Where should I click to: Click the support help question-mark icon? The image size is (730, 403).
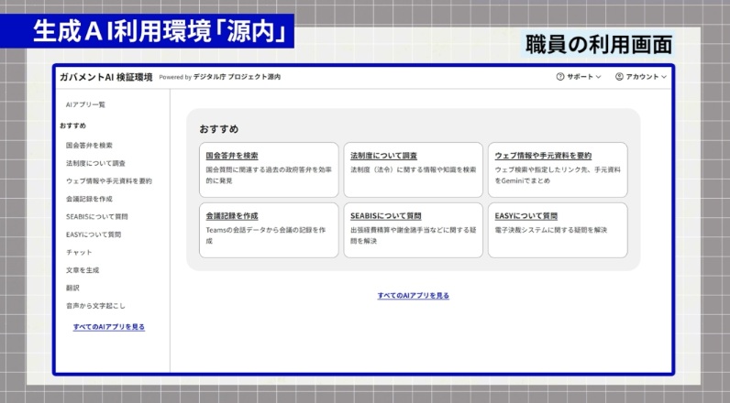pyautogui.click(x=559, y=77)
